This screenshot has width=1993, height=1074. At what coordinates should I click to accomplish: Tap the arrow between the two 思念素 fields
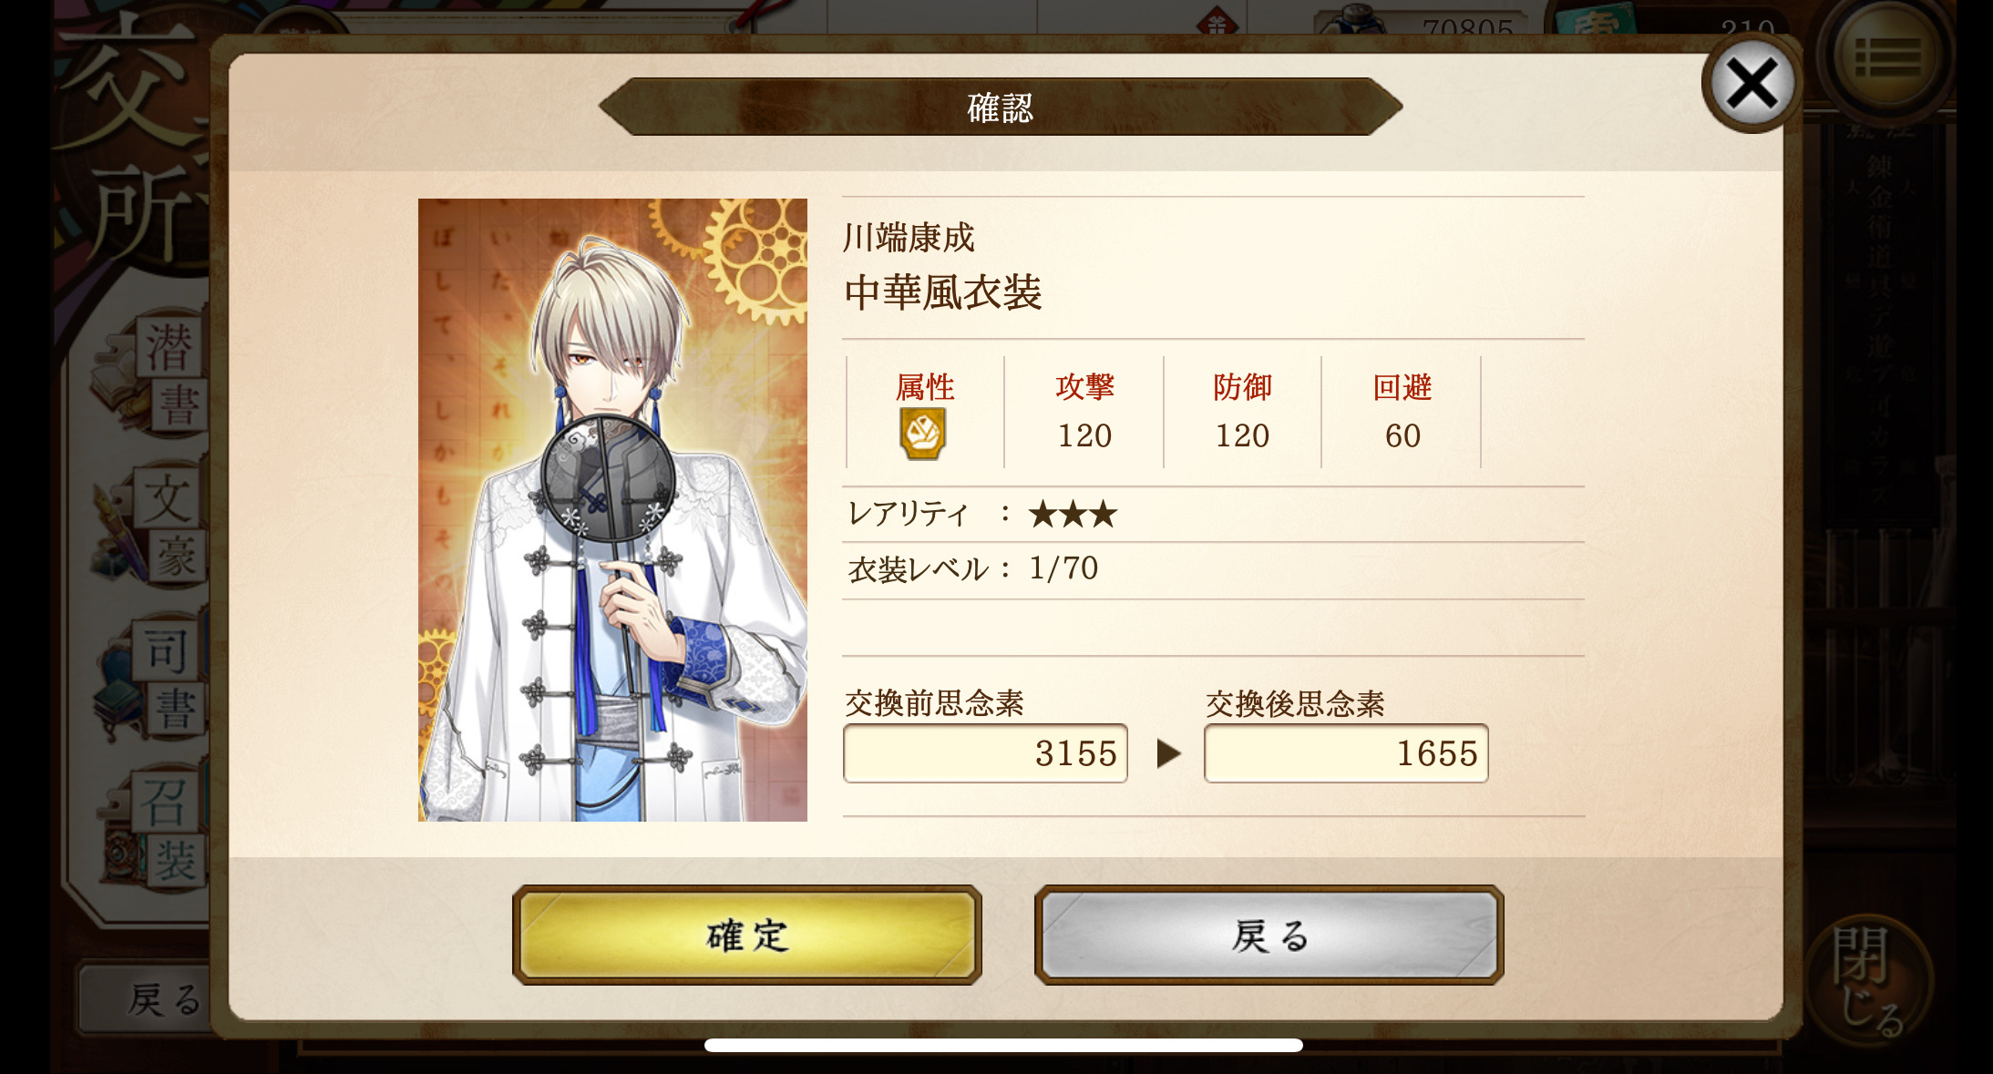click(1168, 754)
